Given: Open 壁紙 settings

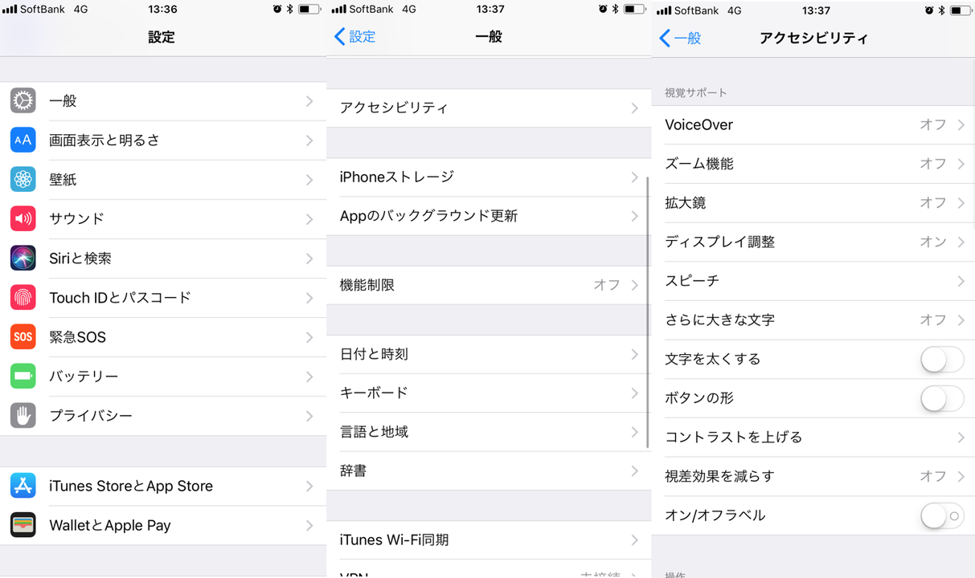Looking at the screenshot, I should click(x=163, y=179).
